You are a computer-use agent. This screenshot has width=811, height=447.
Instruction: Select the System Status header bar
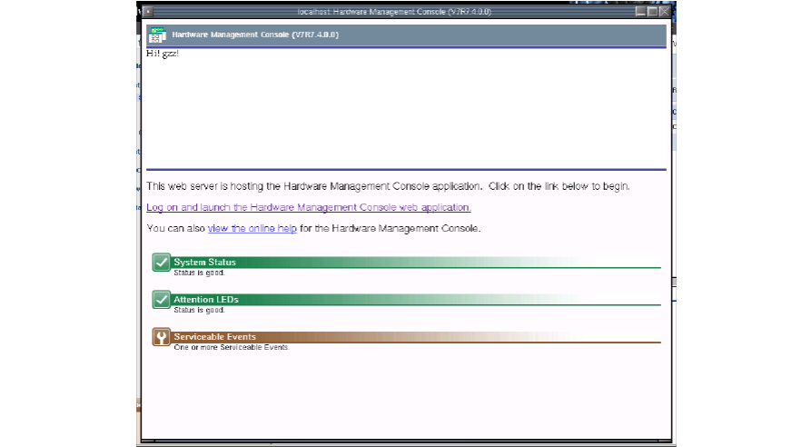click(417, 263)
